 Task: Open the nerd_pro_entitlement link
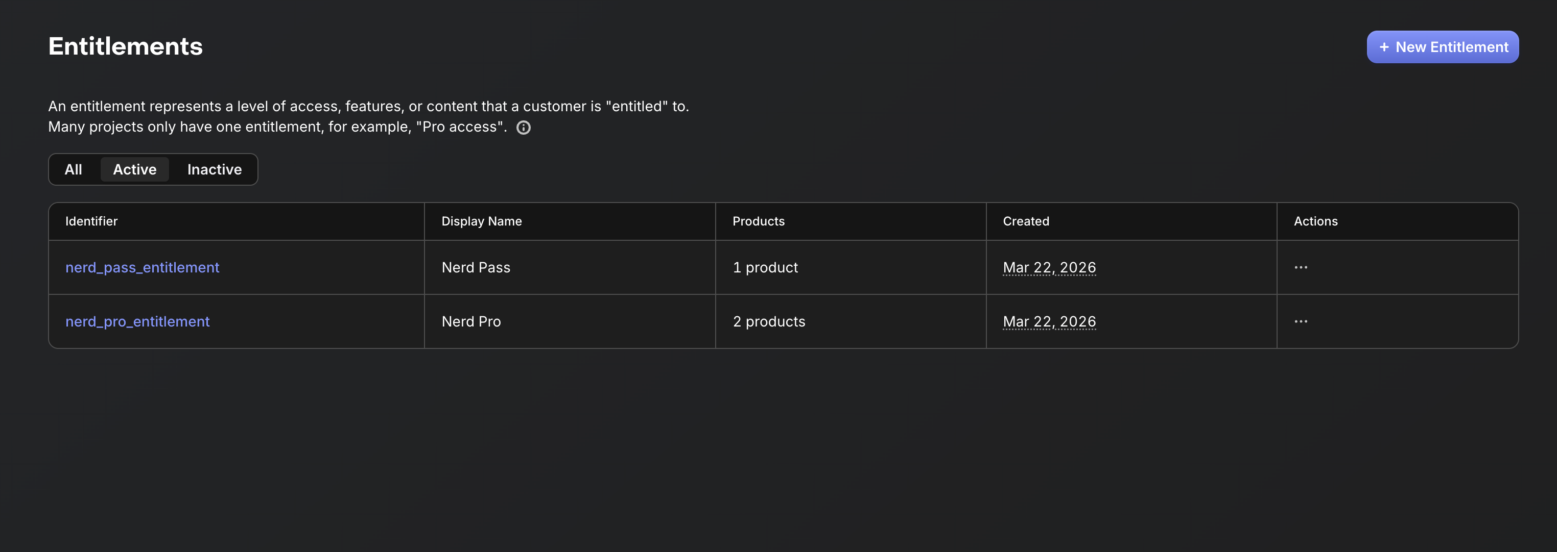[137, 321]
